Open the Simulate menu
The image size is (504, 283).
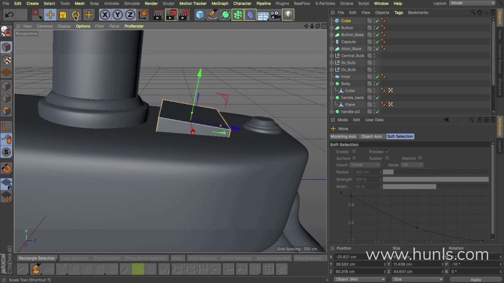[132, 4]
